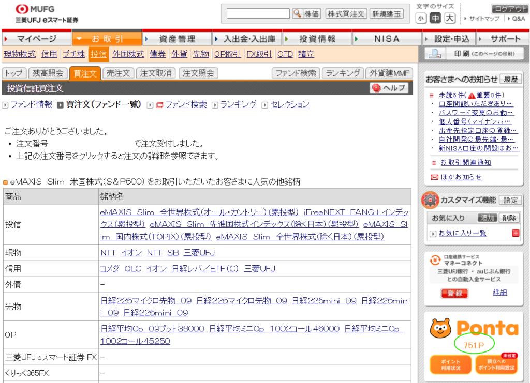The height and width of the screenshot is (383, 530).
Task: Open the 投資情報 main menu
Action: pyautogui.click(x=317, y=38)
